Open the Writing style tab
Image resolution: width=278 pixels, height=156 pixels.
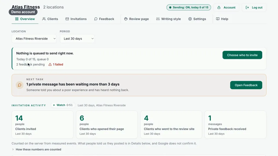(x=169, y=19)
